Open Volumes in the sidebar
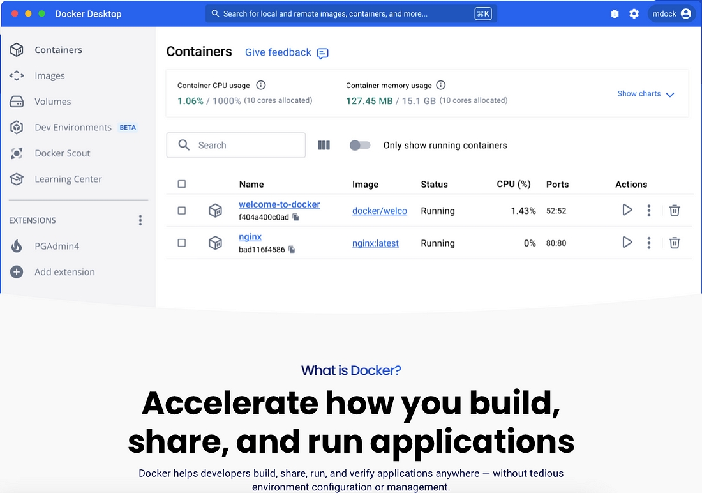This screenshot has width=702, height=493. (53, 102)
